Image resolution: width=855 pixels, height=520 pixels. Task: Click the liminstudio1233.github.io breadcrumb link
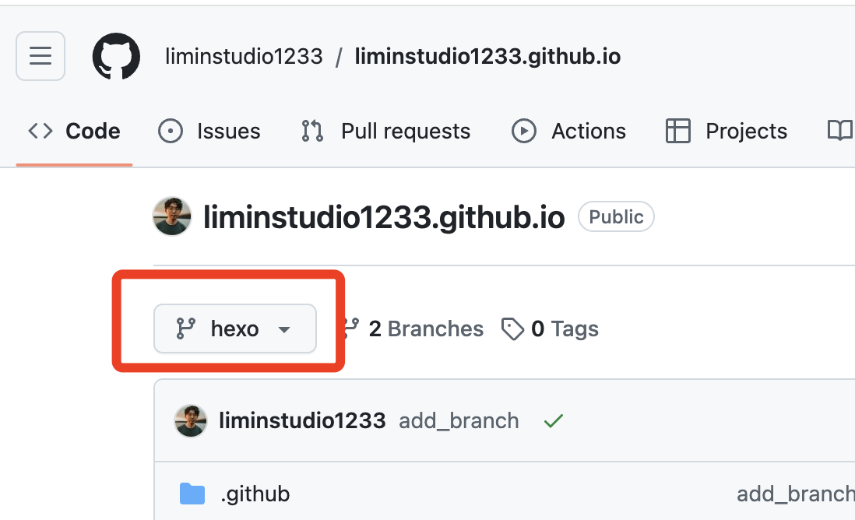pyautogui.click(x=487, y=57)
